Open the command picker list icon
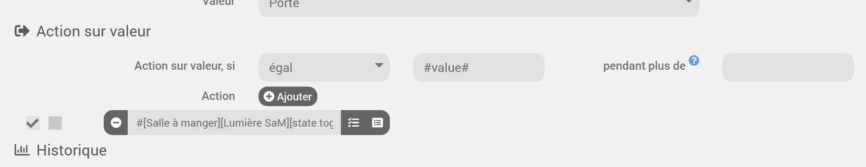Screen dimensions: 866x167 coord(377,123)
